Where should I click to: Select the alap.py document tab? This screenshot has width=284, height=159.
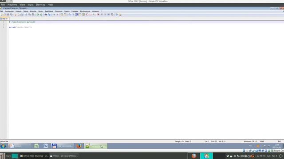(x=4, y=19)
